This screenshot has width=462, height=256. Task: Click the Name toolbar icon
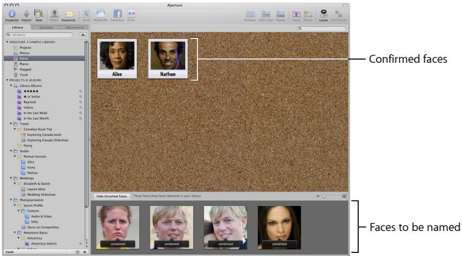tap(54, 16)
